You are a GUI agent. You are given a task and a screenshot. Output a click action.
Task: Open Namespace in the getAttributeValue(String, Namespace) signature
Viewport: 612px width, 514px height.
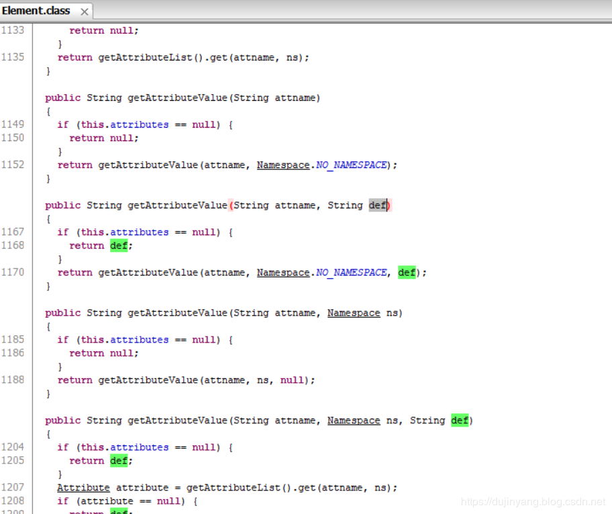click(353, 312)
